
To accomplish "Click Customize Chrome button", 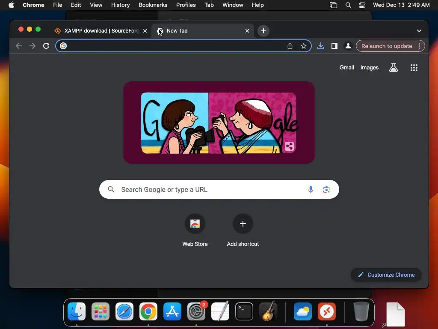I will point(386,275).
